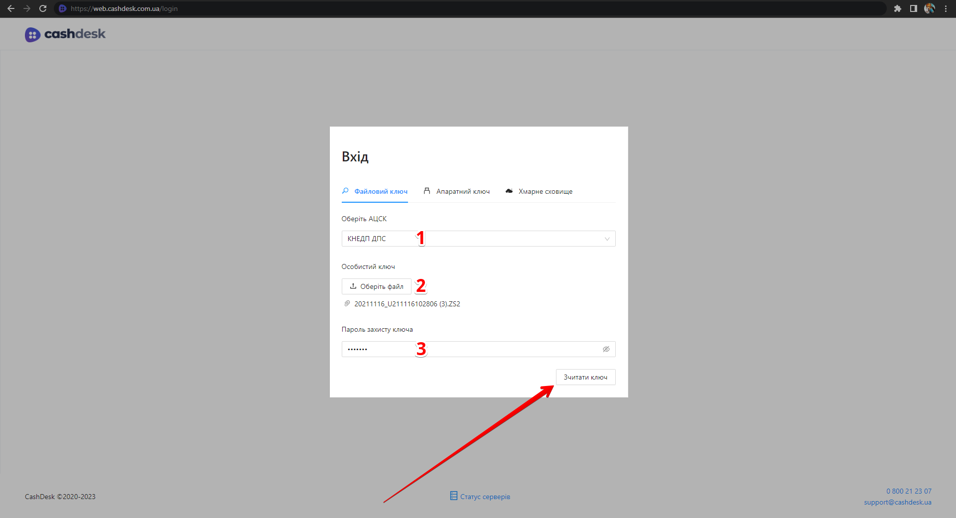Image resolution: width=956 pixels, height=518 pixels.
Task: Show the password with the eye icon
Action: pos(606,349)
